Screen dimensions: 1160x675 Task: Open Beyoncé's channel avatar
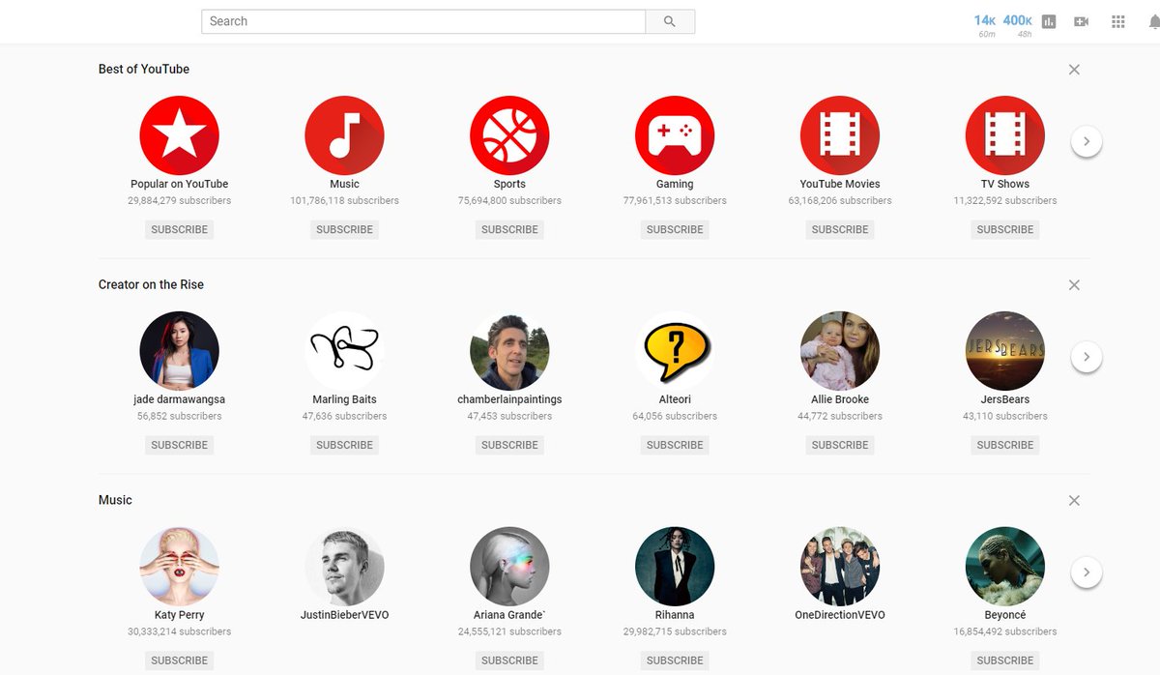[x=1005, y=567]
